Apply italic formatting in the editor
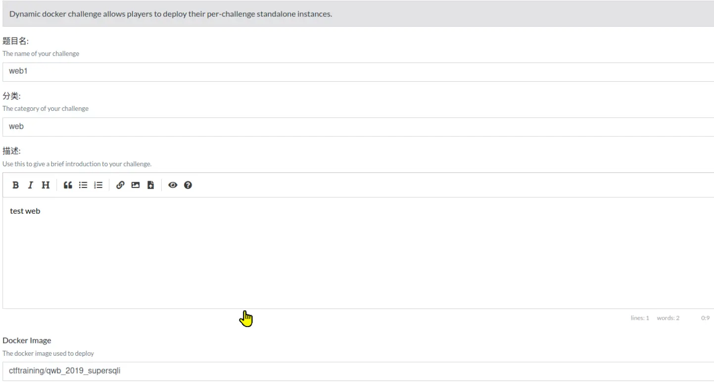This screenshot has width=714, height=382. point(31,185)
